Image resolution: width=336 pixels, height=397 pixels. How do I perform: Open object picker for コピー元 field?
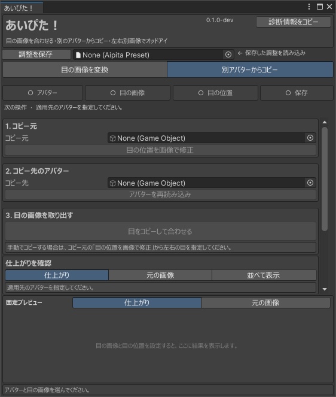pos(310,138)
